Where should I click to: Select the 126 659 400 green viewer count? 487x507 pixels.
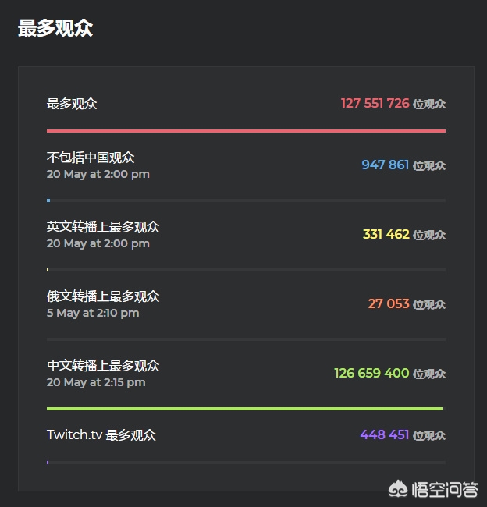point(371,374)
